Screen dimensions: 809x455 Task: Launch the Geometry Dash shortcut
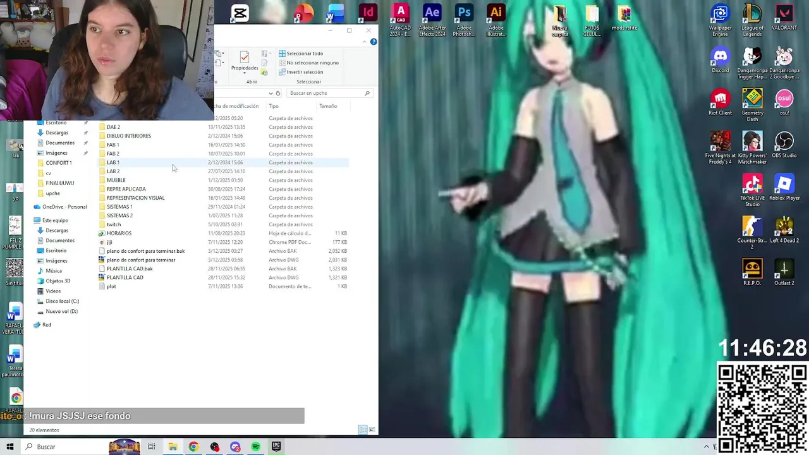752,104
